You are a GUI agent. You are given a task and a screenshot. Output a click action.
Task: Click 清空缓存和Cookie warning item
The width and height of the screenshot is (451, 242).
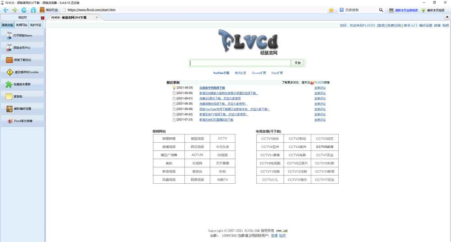click(23, 72)
